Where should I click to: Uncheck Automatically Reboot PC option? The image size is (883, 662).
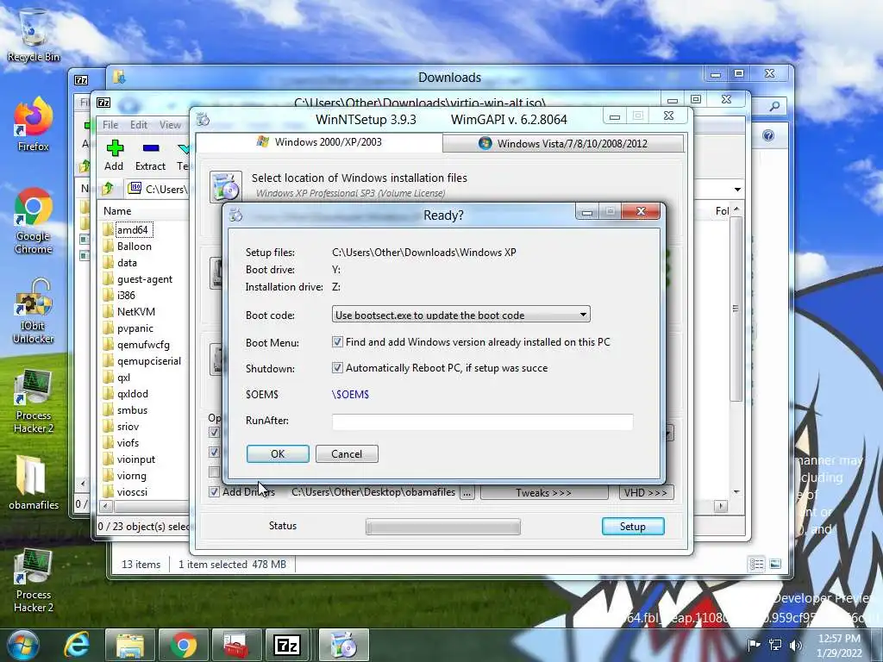(x=337, y=367)
